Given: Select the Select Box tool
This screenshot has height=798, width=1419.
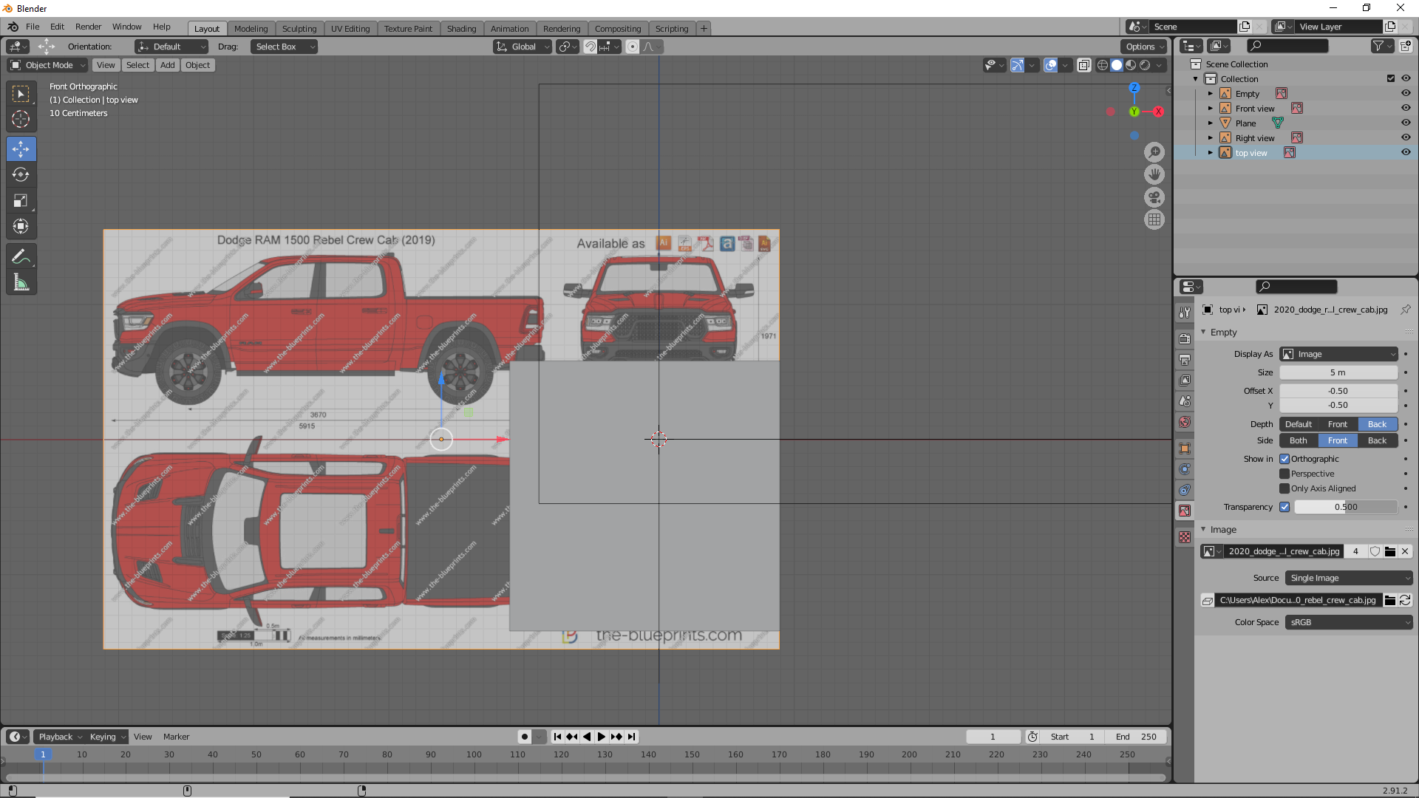Looking at the screenshot, I should coord(21,94).
